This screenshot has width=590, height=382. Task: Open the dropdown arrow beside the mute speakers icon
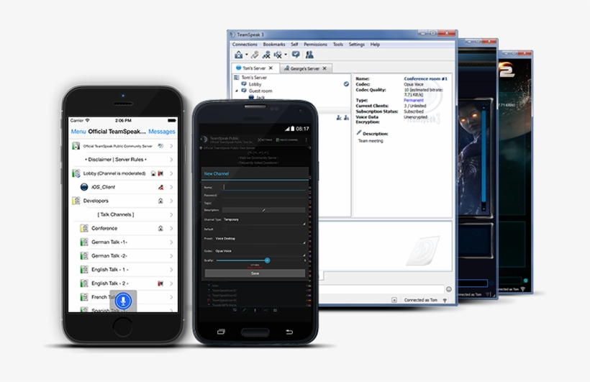286,55
